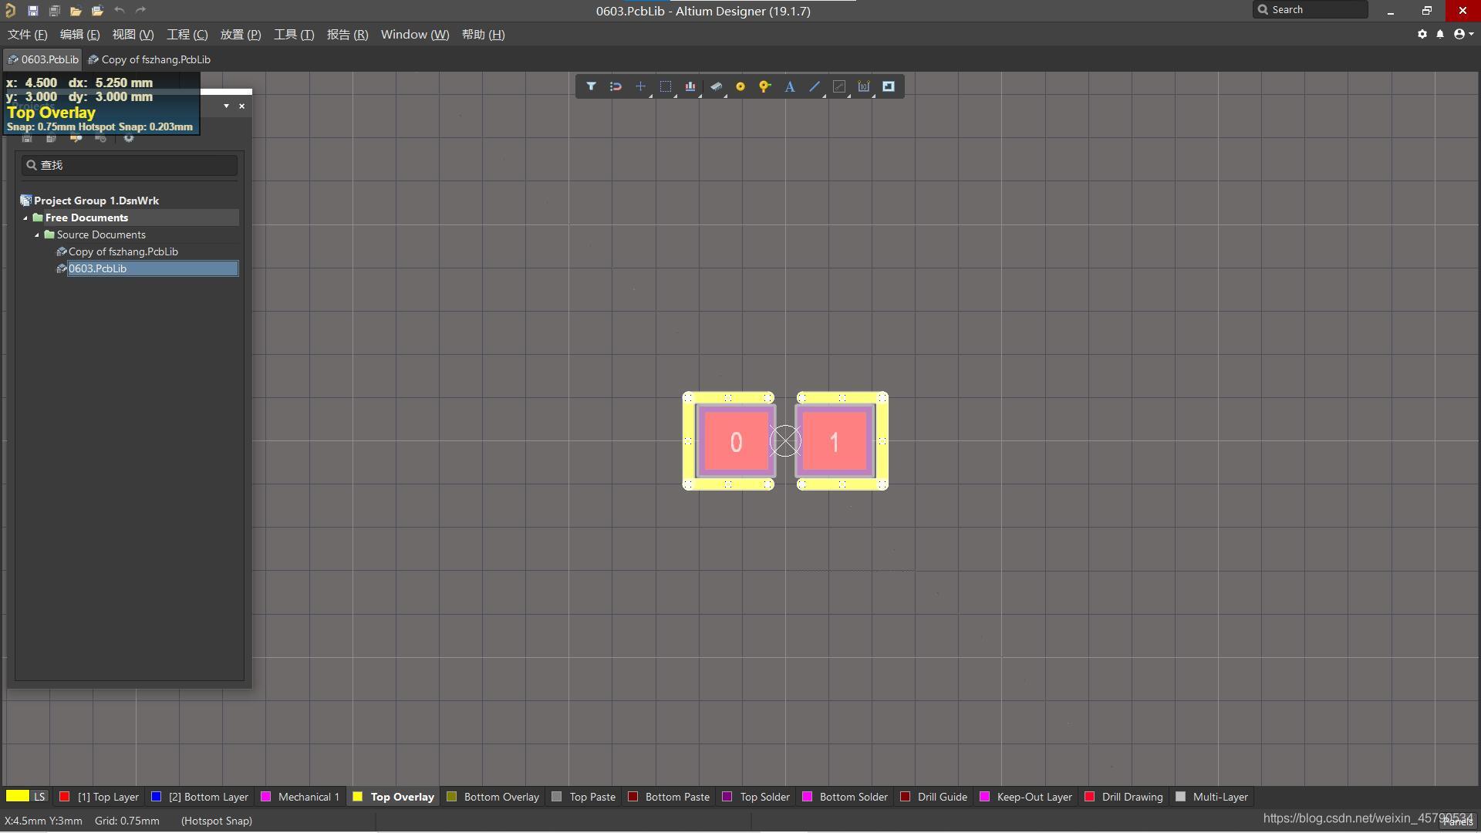
Task: Click the Save icon in the title bar
Action: click(32, 11)
